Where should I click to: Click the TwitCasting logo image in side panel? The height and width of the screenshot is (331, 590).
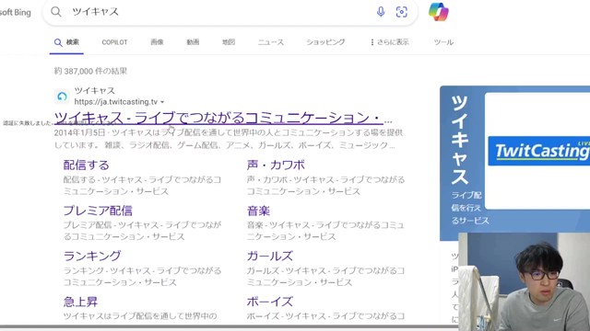click(x=538, y=151)
